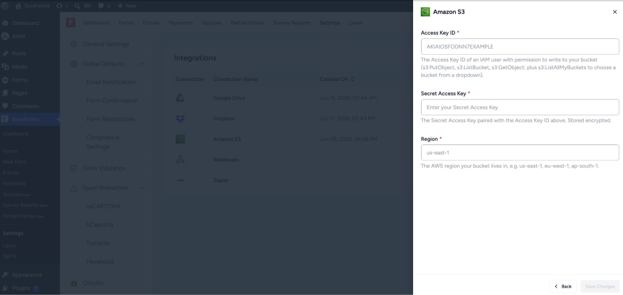Open General Settings section
This screenshot has height=295, width=623.
(x=107, y=44)
